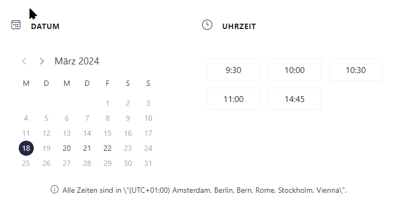
Task: Click the info icon before time zone note
Action: tap(54, 190)
